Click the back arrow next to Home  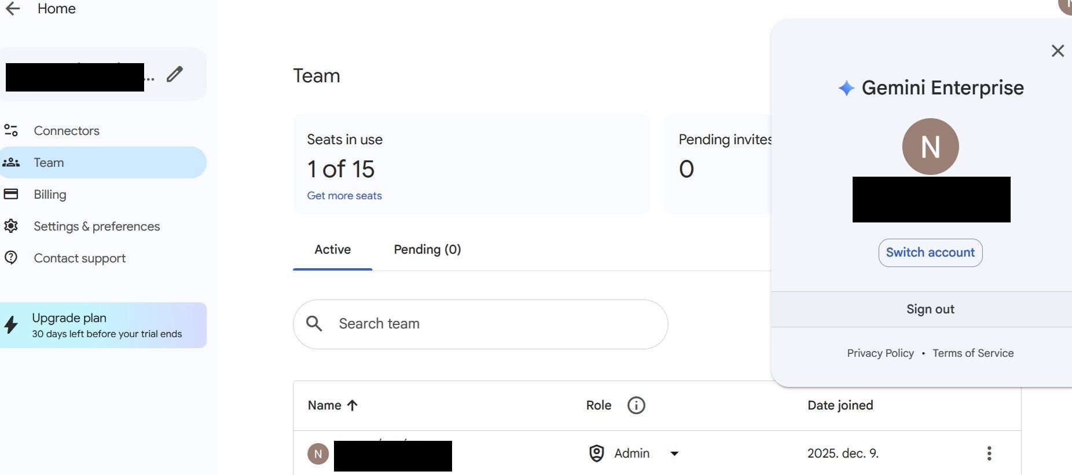tap(13, 9)
